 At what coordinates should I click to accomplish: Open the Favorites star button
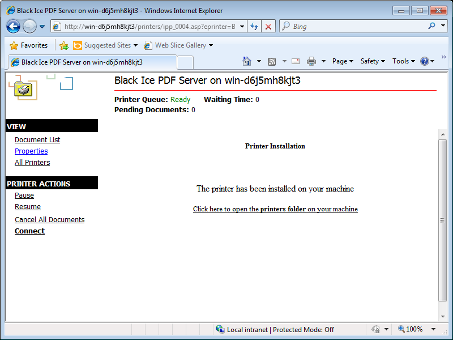tap(29, 45)
